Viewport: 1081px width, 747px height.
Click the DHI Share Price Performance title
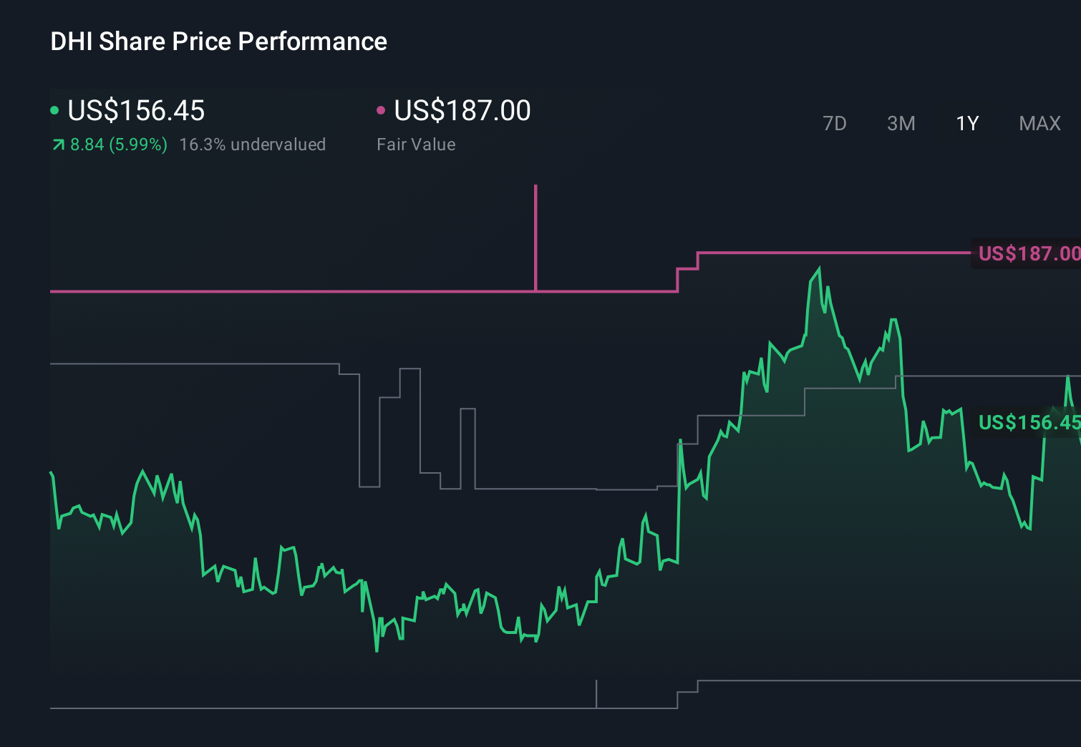pyautogui.click(x=218, y=41)
